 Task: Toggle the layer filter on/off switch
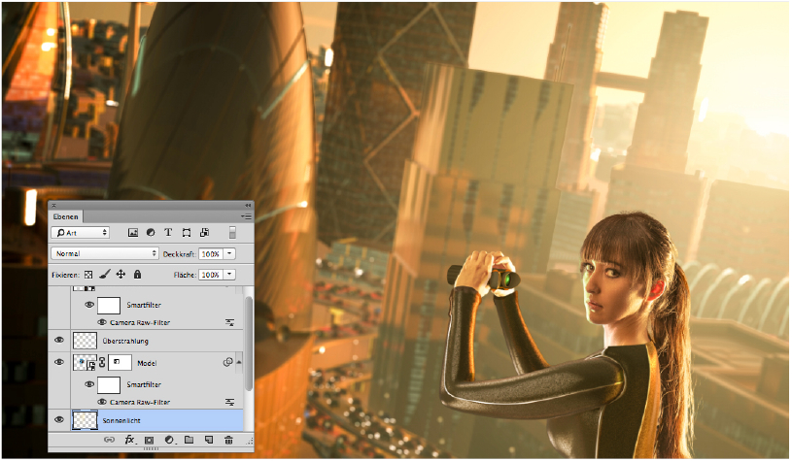point(231,233)
